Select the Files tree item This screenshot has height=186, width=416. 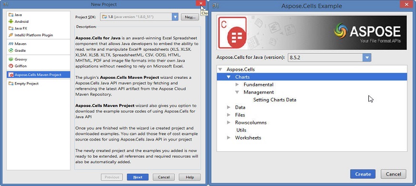[240, 115]
